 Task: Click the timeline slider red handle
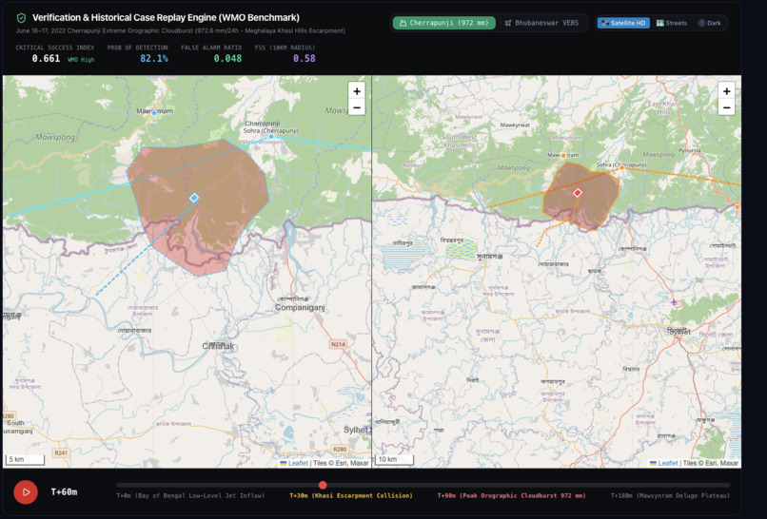(323, 485)
